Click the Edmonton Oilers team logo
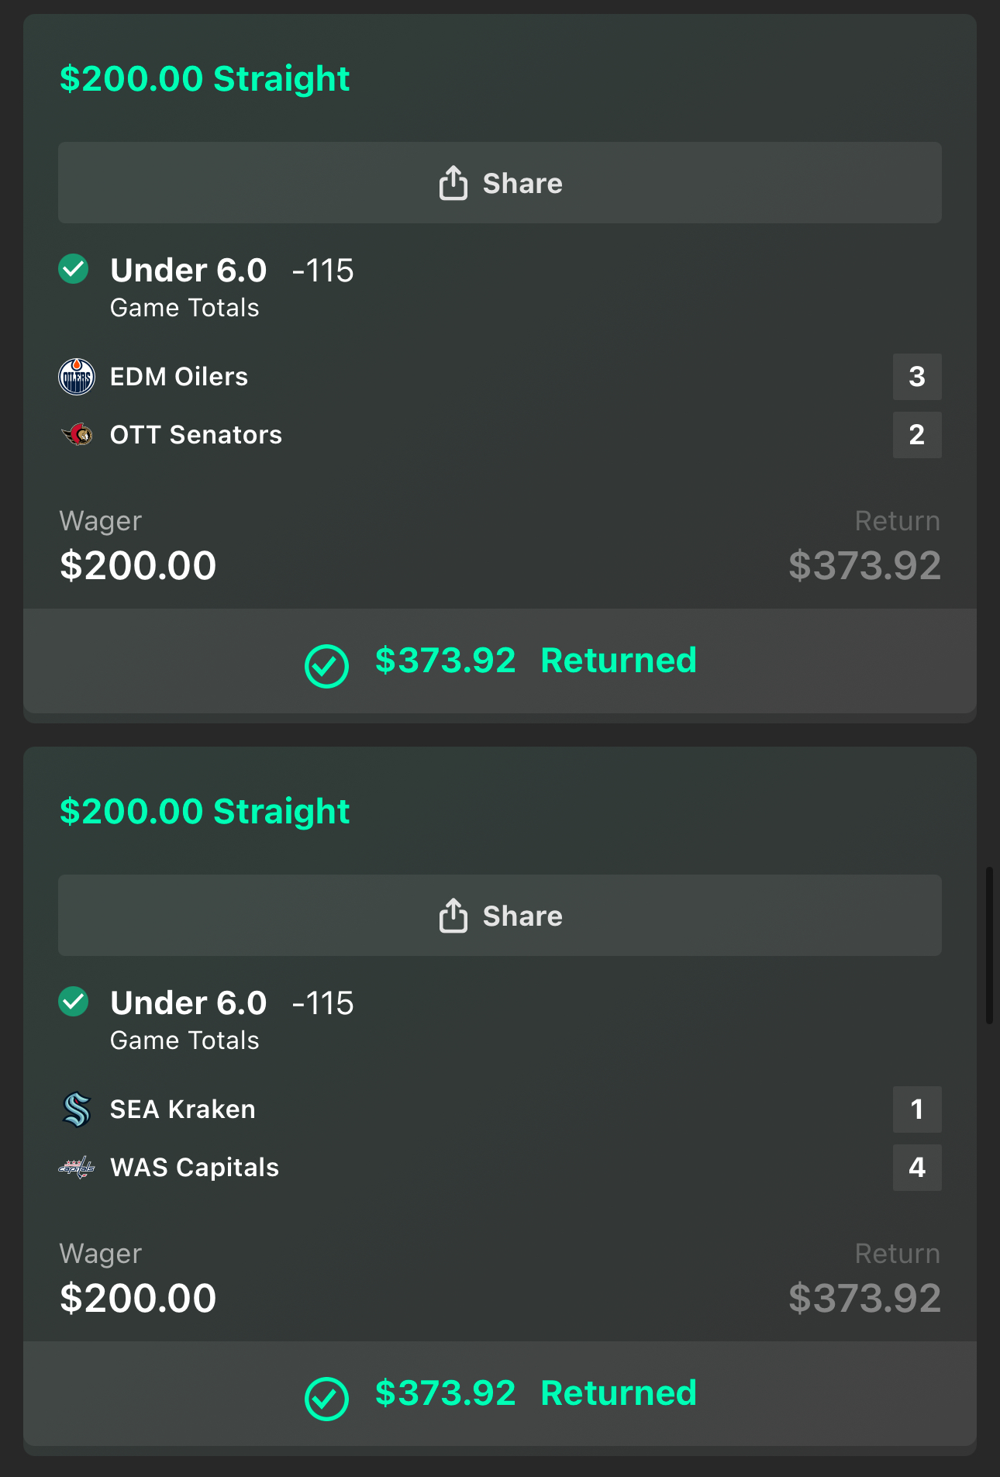 tap(77, 377)
